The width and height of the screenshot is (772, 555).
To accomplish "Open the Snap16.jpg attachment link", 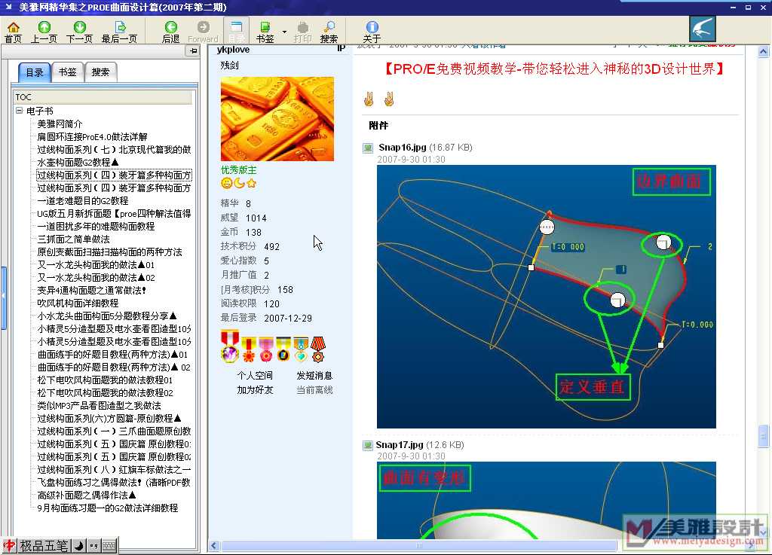I will [x=403, y=148].
